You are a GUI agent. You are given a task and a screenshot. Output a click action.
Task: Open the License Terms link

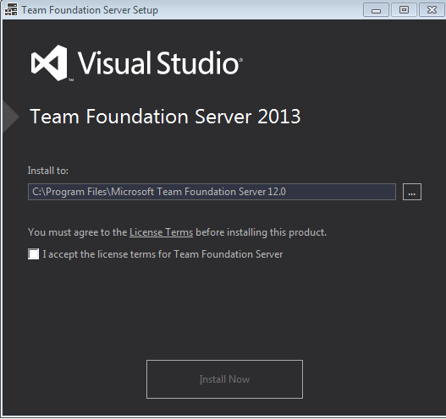tap(161, 232)
